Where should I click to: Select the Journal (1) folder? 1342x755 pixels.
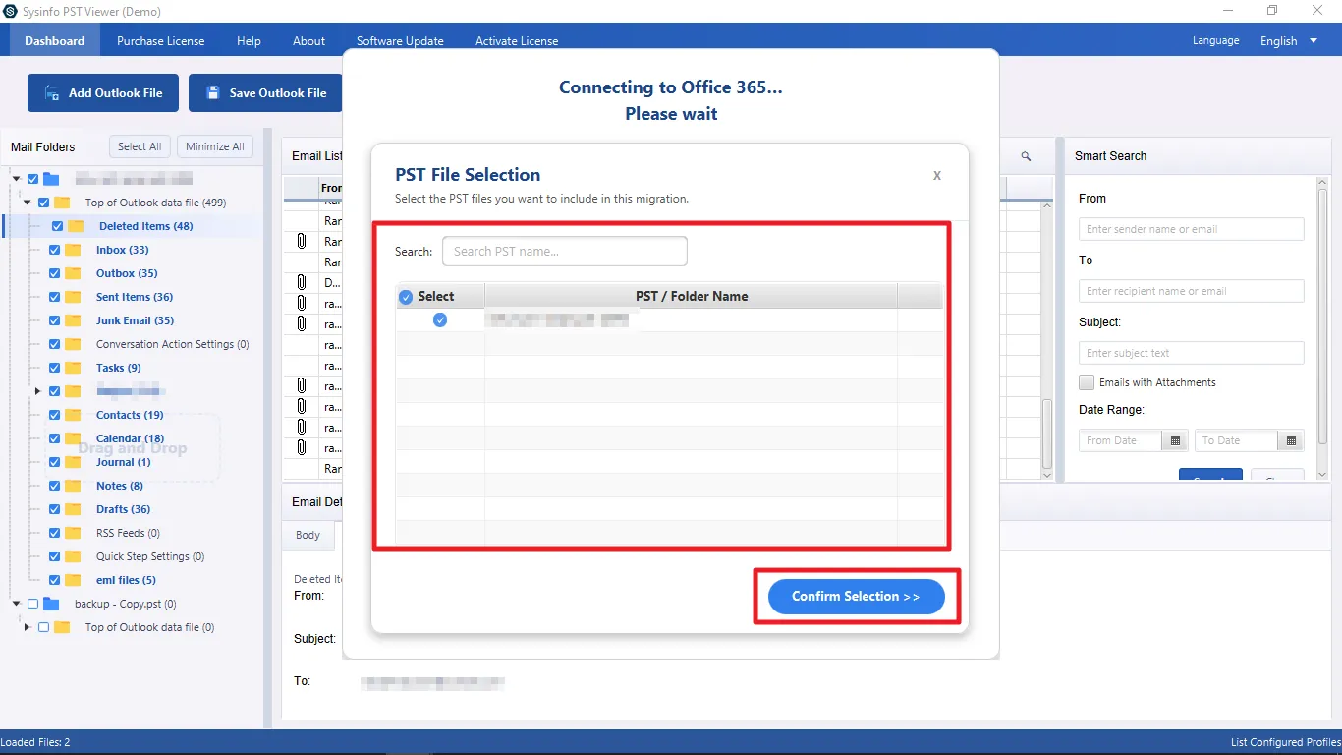point(124,462)
